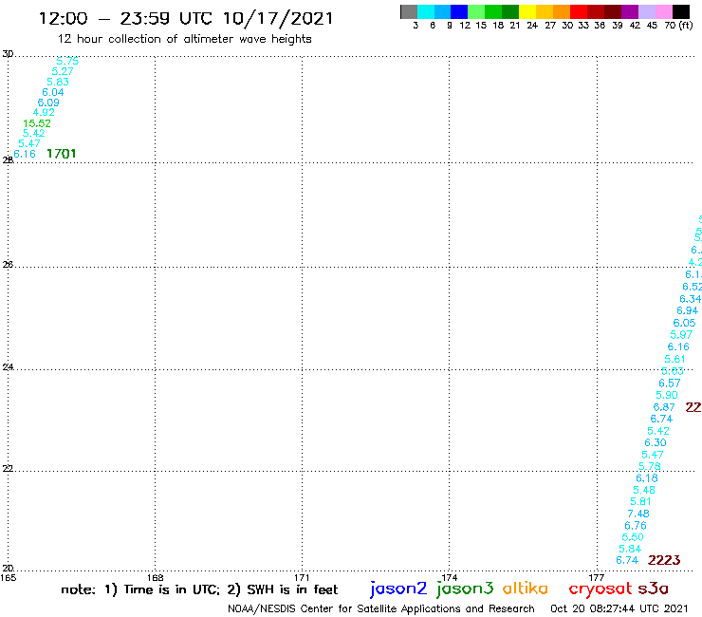702x617 pixels.
Task: Click the green 15.52 wave height value
Action: click(x=37, y=122)
